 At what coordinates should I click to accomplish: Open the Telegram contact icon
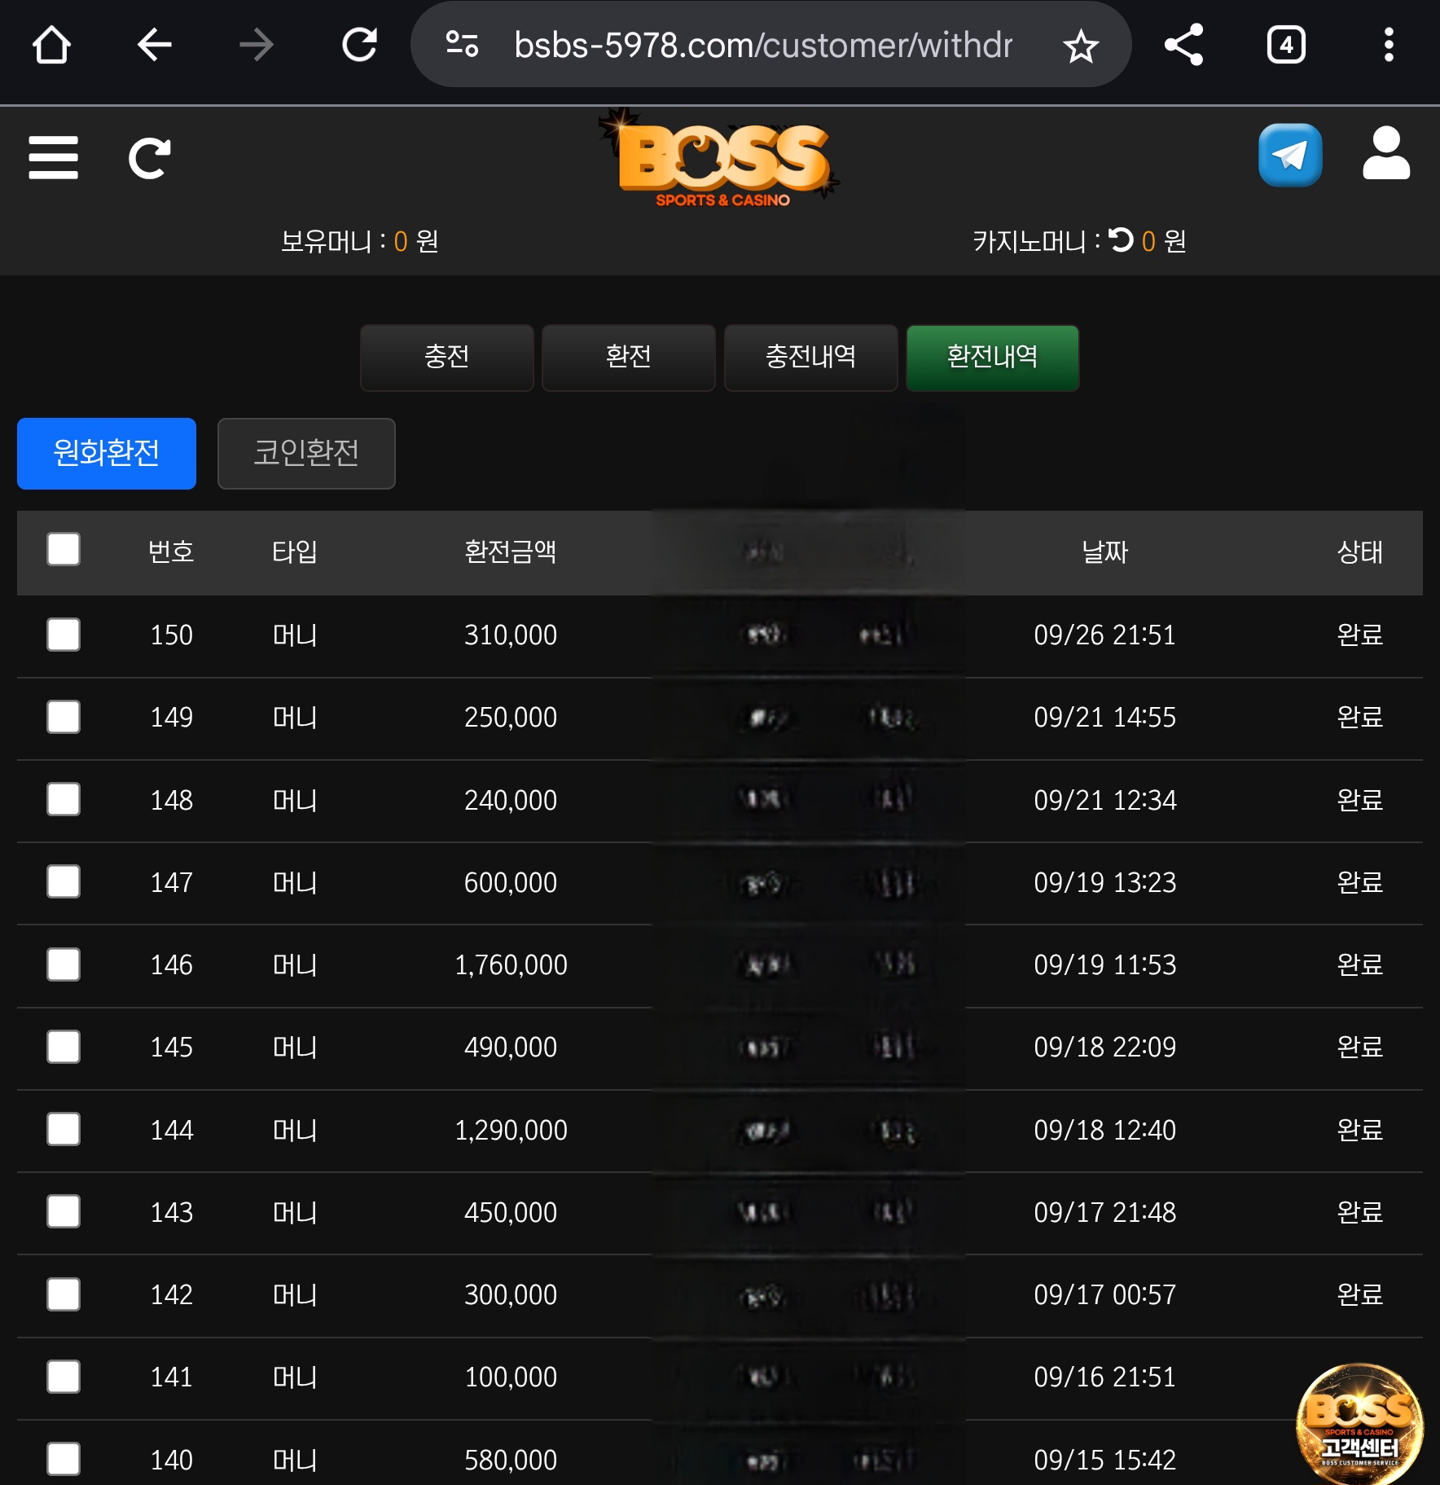click(1289, 155)
